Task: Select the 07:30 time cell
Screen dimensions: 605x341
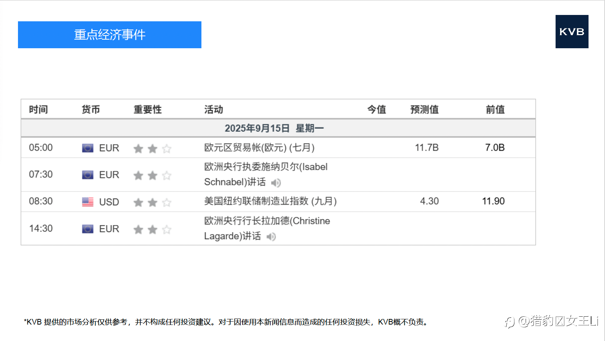Action: click(x=41, y=175)
